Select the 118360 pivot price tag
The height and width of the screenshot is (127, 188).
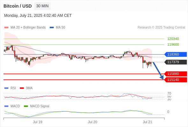tap(176, 54)
